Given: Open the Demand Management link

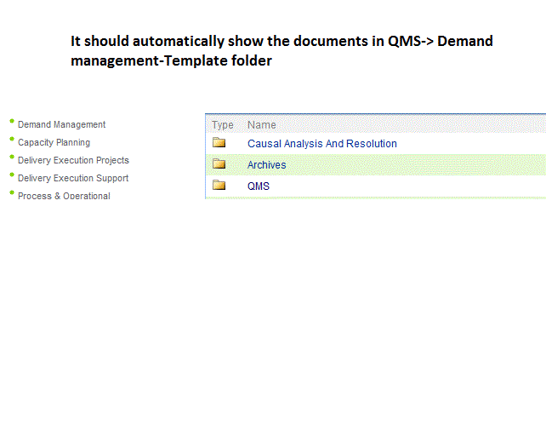Looking at the screenshot, I should (61, 124).
